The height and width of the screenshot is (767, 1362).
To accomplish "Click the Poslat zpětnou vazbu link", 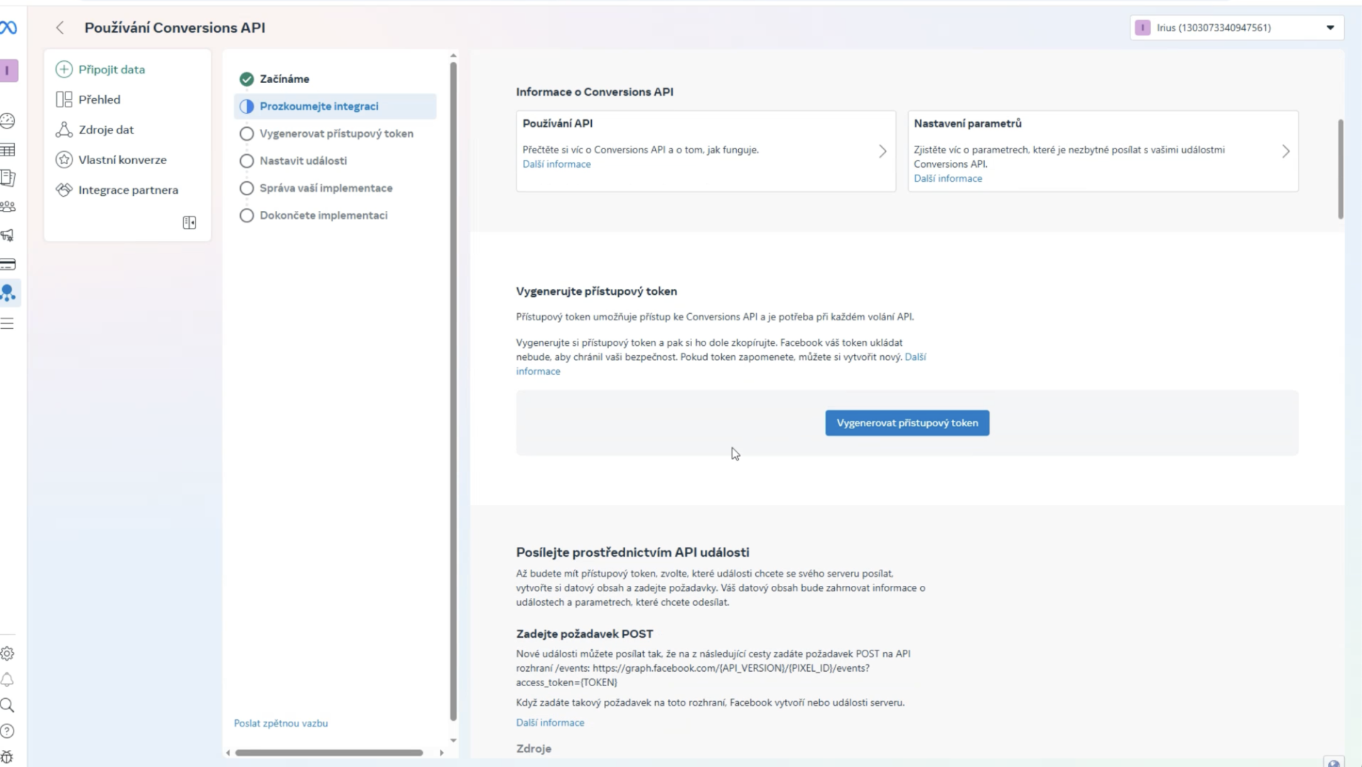I will (x=281, y=723).
